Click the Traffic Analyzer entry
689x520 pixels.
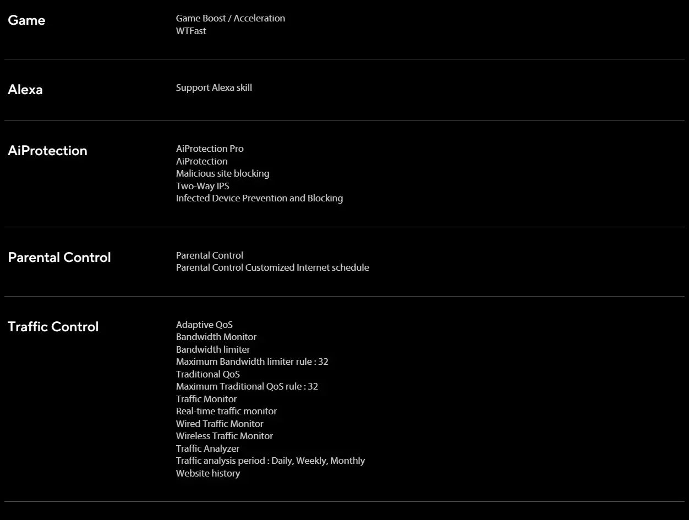(207, 448)
